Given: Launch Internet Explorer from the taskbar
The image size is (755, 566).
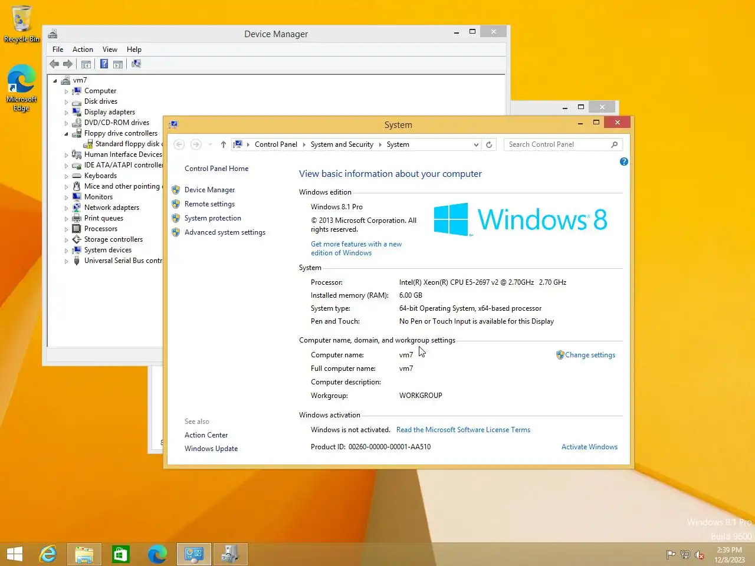Looking at the screenshot, I should coord(48,554).
